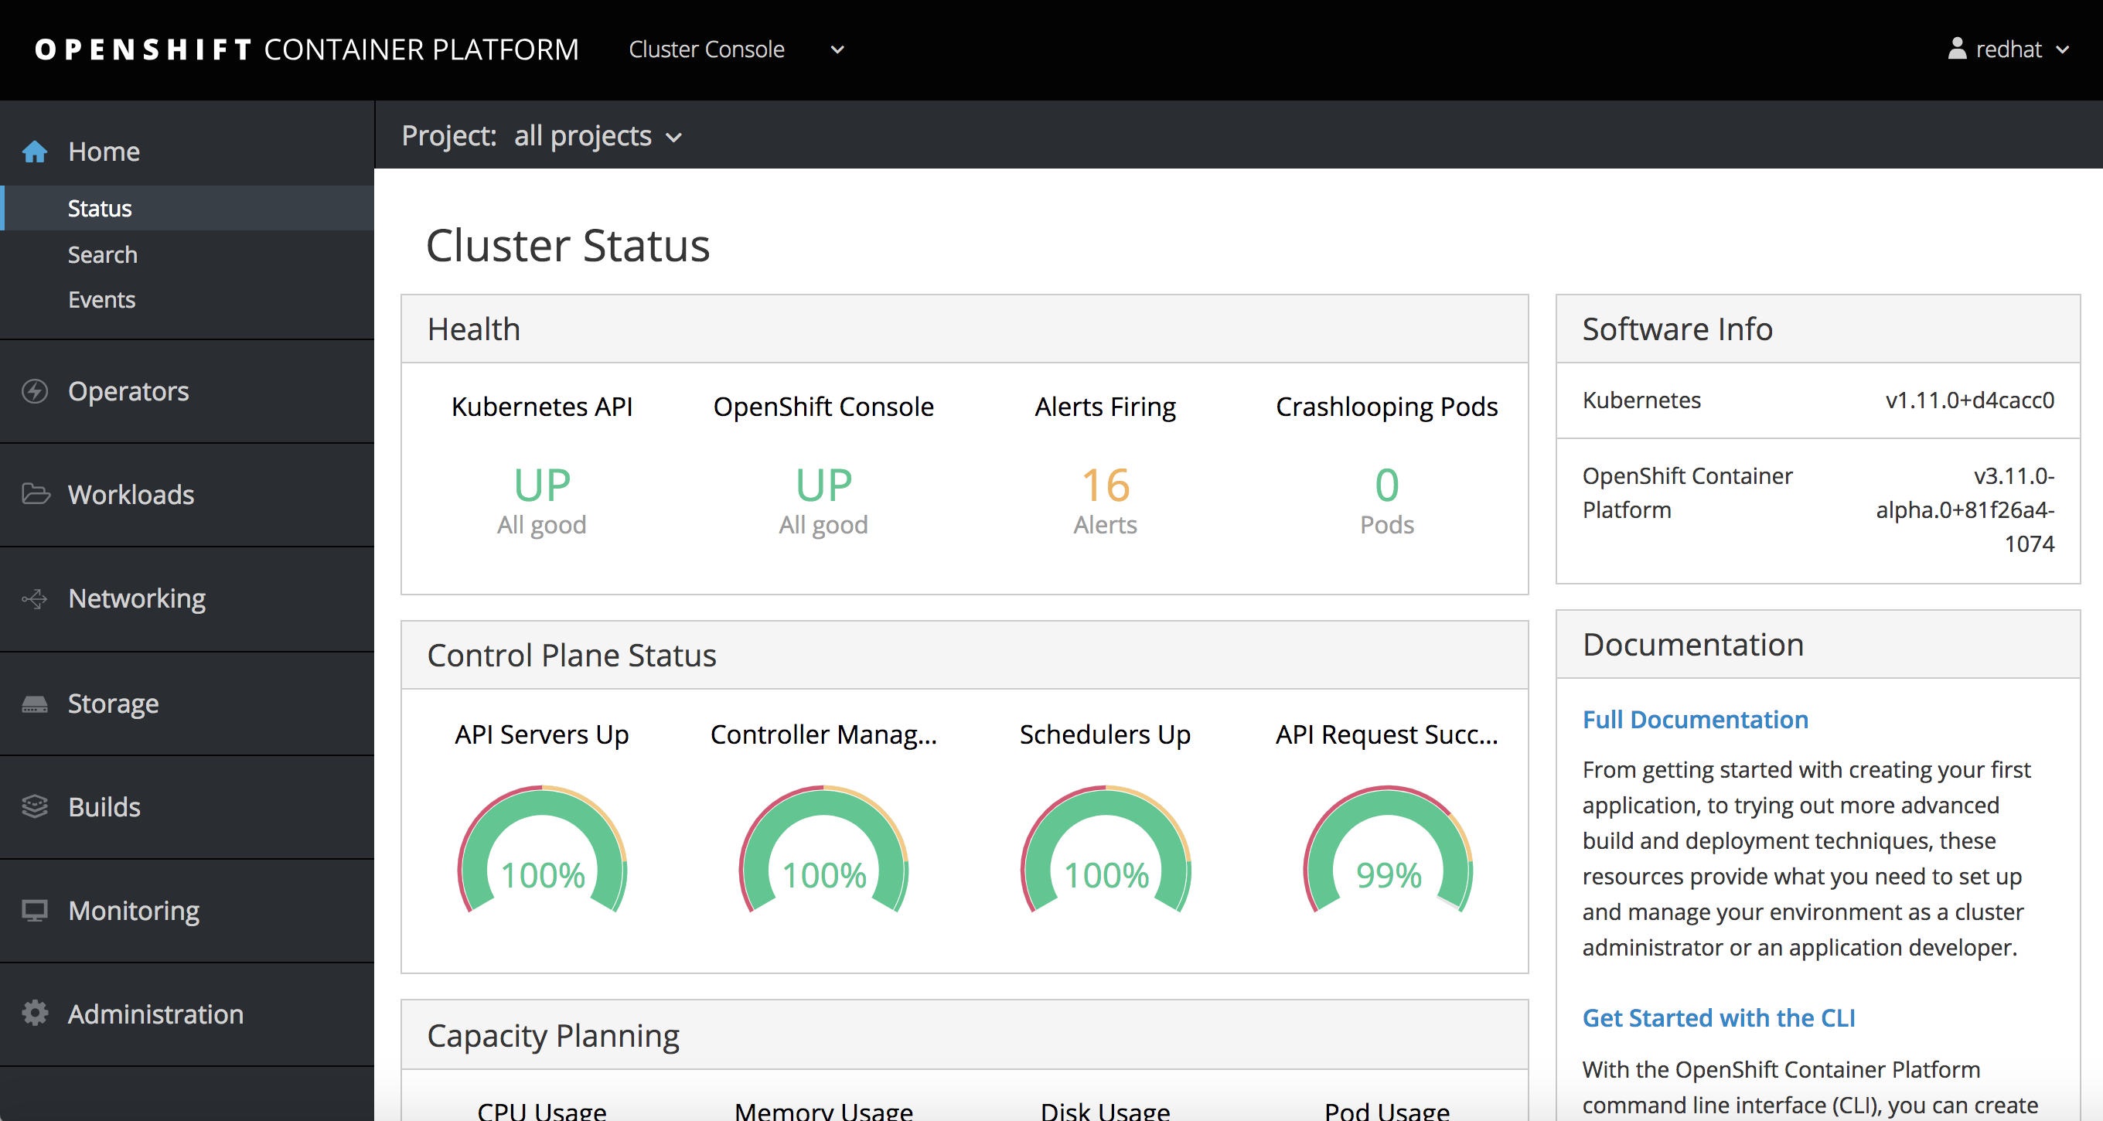The height and width of the screenshot is (1121, 2103).
Task: Select the Status menu item
Action: [x=99, y=207]
